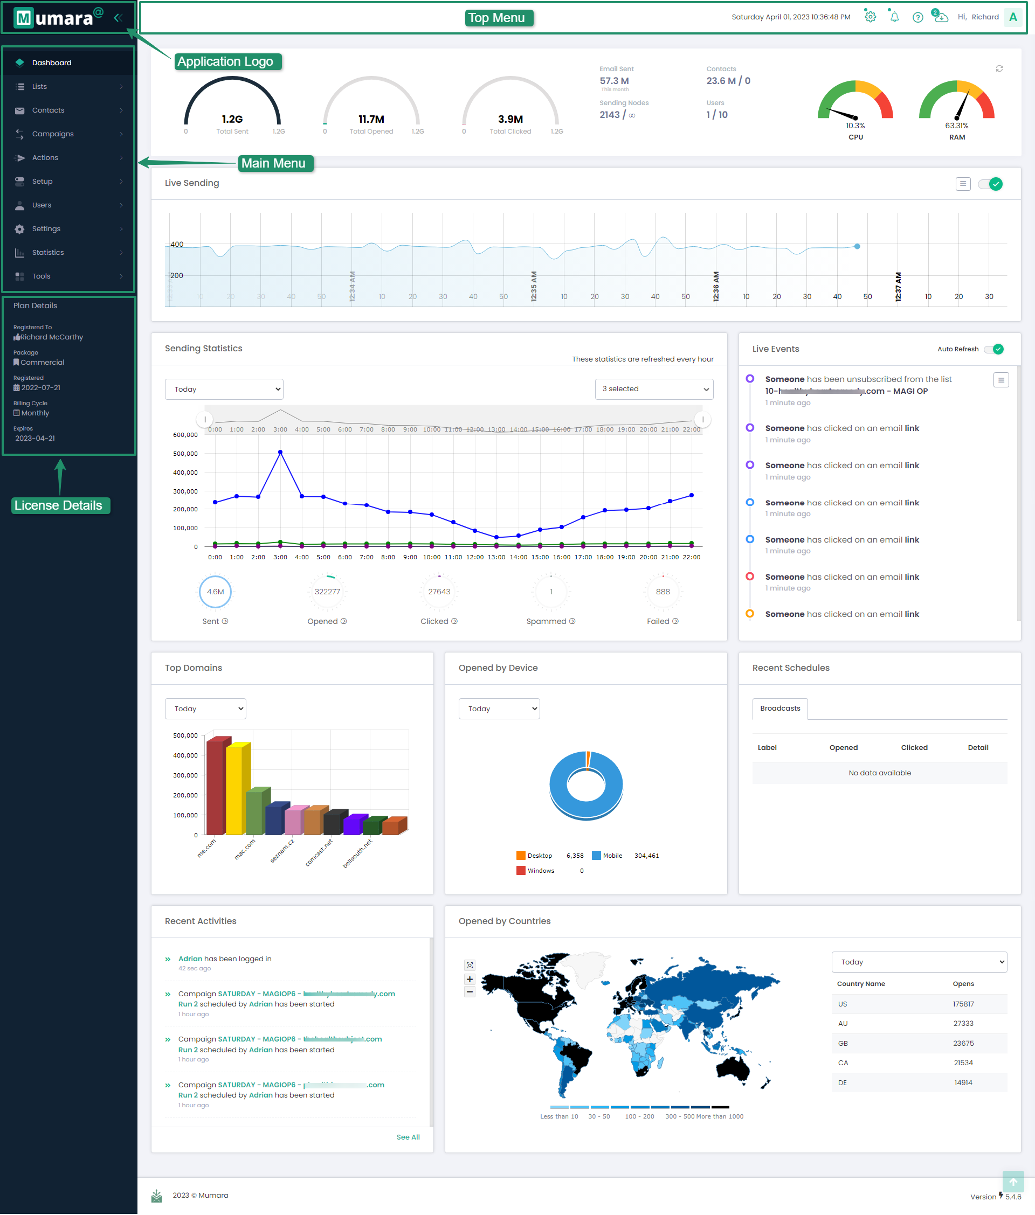The image size is (1035, 1215).
Task: Click the US row in the countries table
Action: [920, 1004]
